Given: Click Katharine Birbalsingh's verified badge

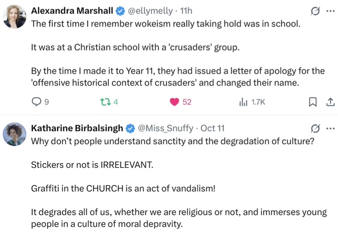Looking at the screenshot, I should click(x=130, y=128).
